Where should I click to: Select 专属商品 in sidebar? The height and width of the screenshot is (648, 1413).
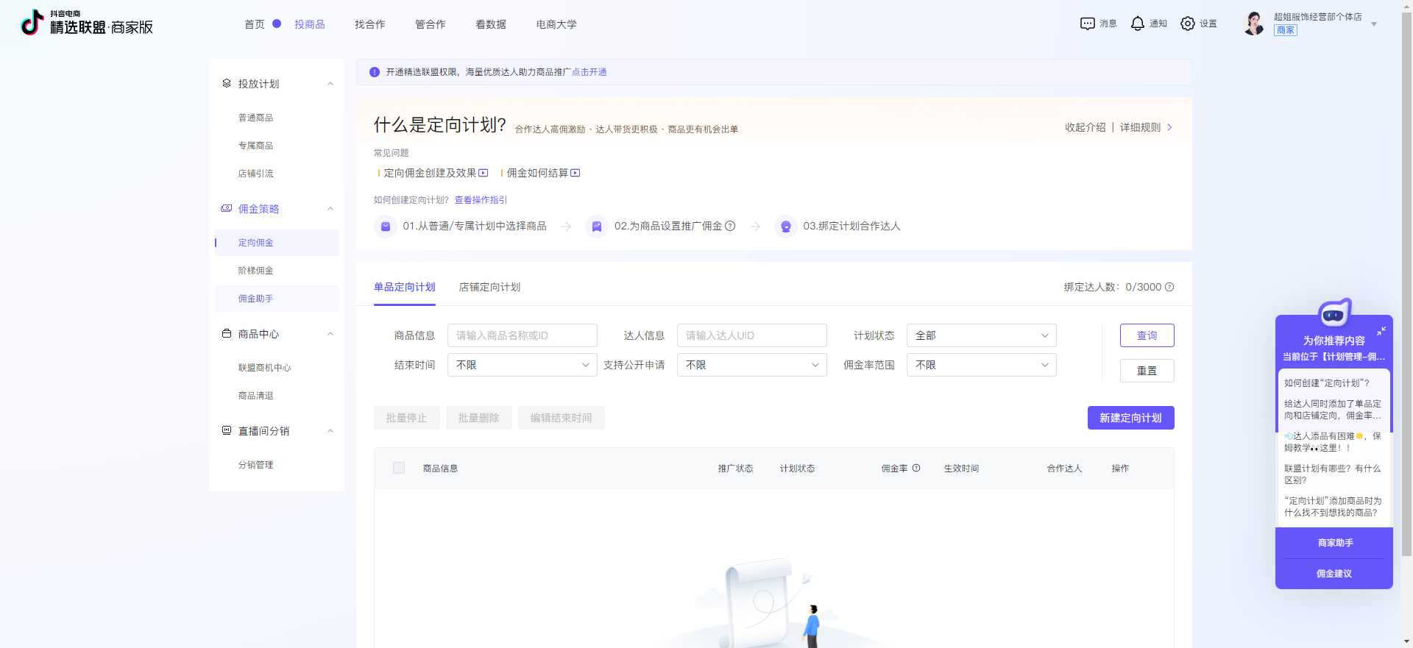click(256, 146)
